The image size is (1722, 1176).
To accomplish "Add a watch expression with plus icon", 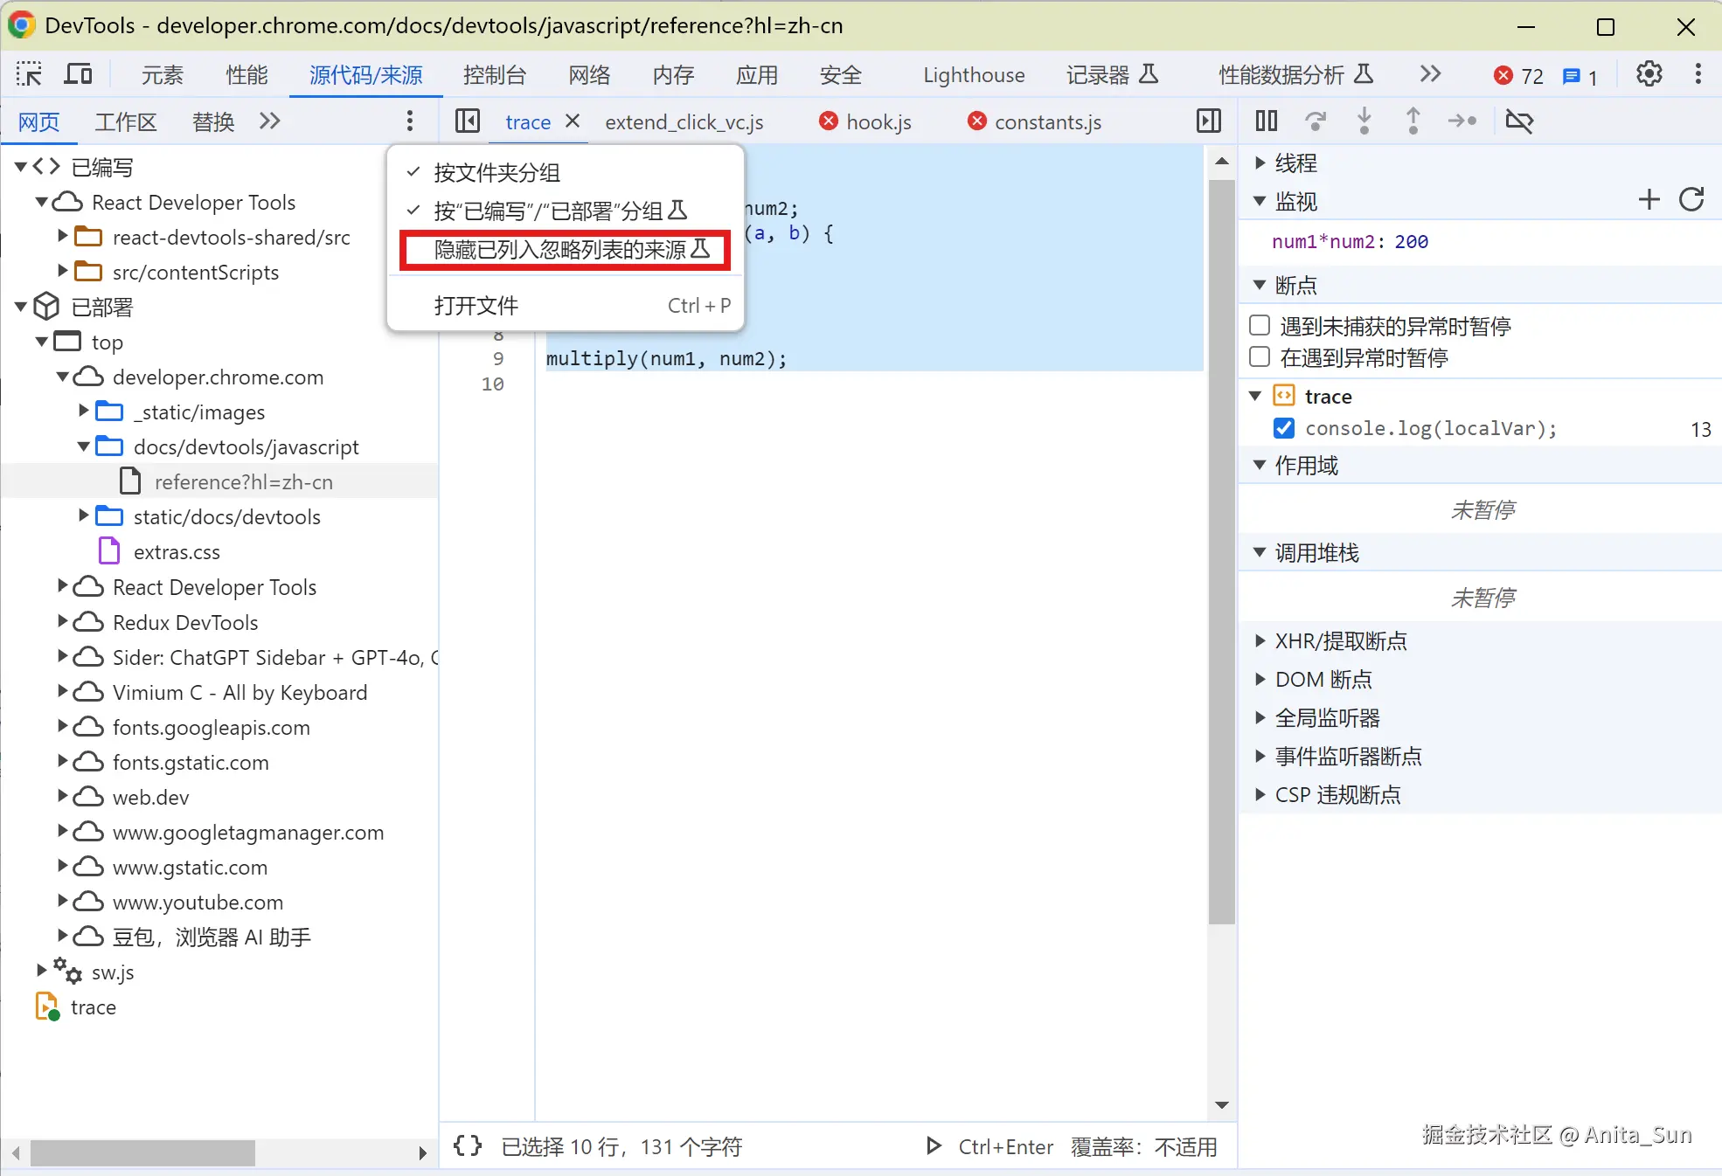I will coord(1649,200).
